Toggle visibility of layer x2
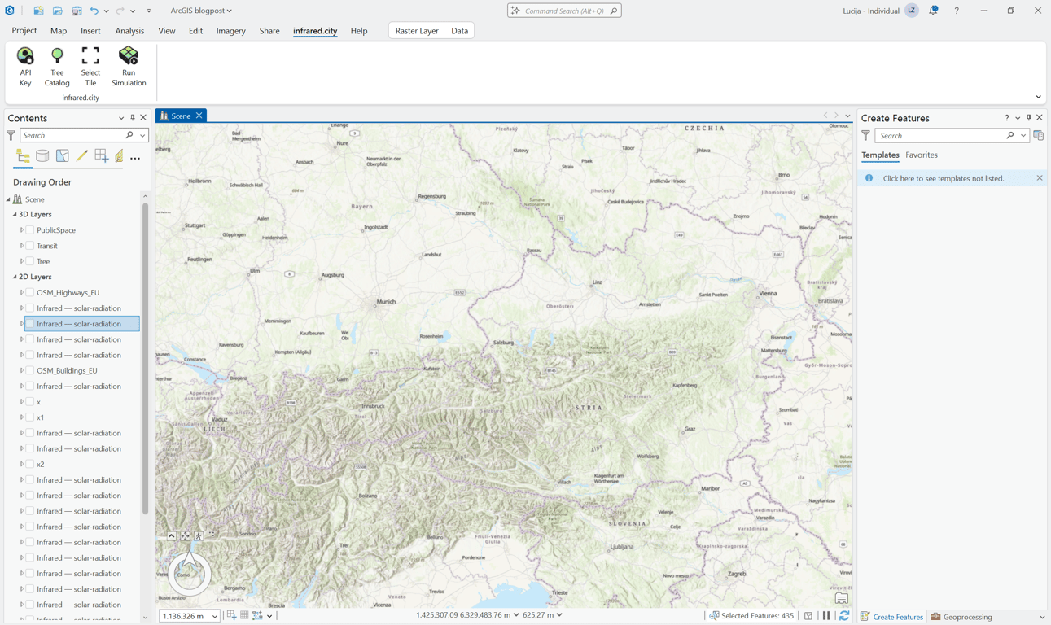The width and height of the screenshot is (1051, 625). click(x=30, y=464)
